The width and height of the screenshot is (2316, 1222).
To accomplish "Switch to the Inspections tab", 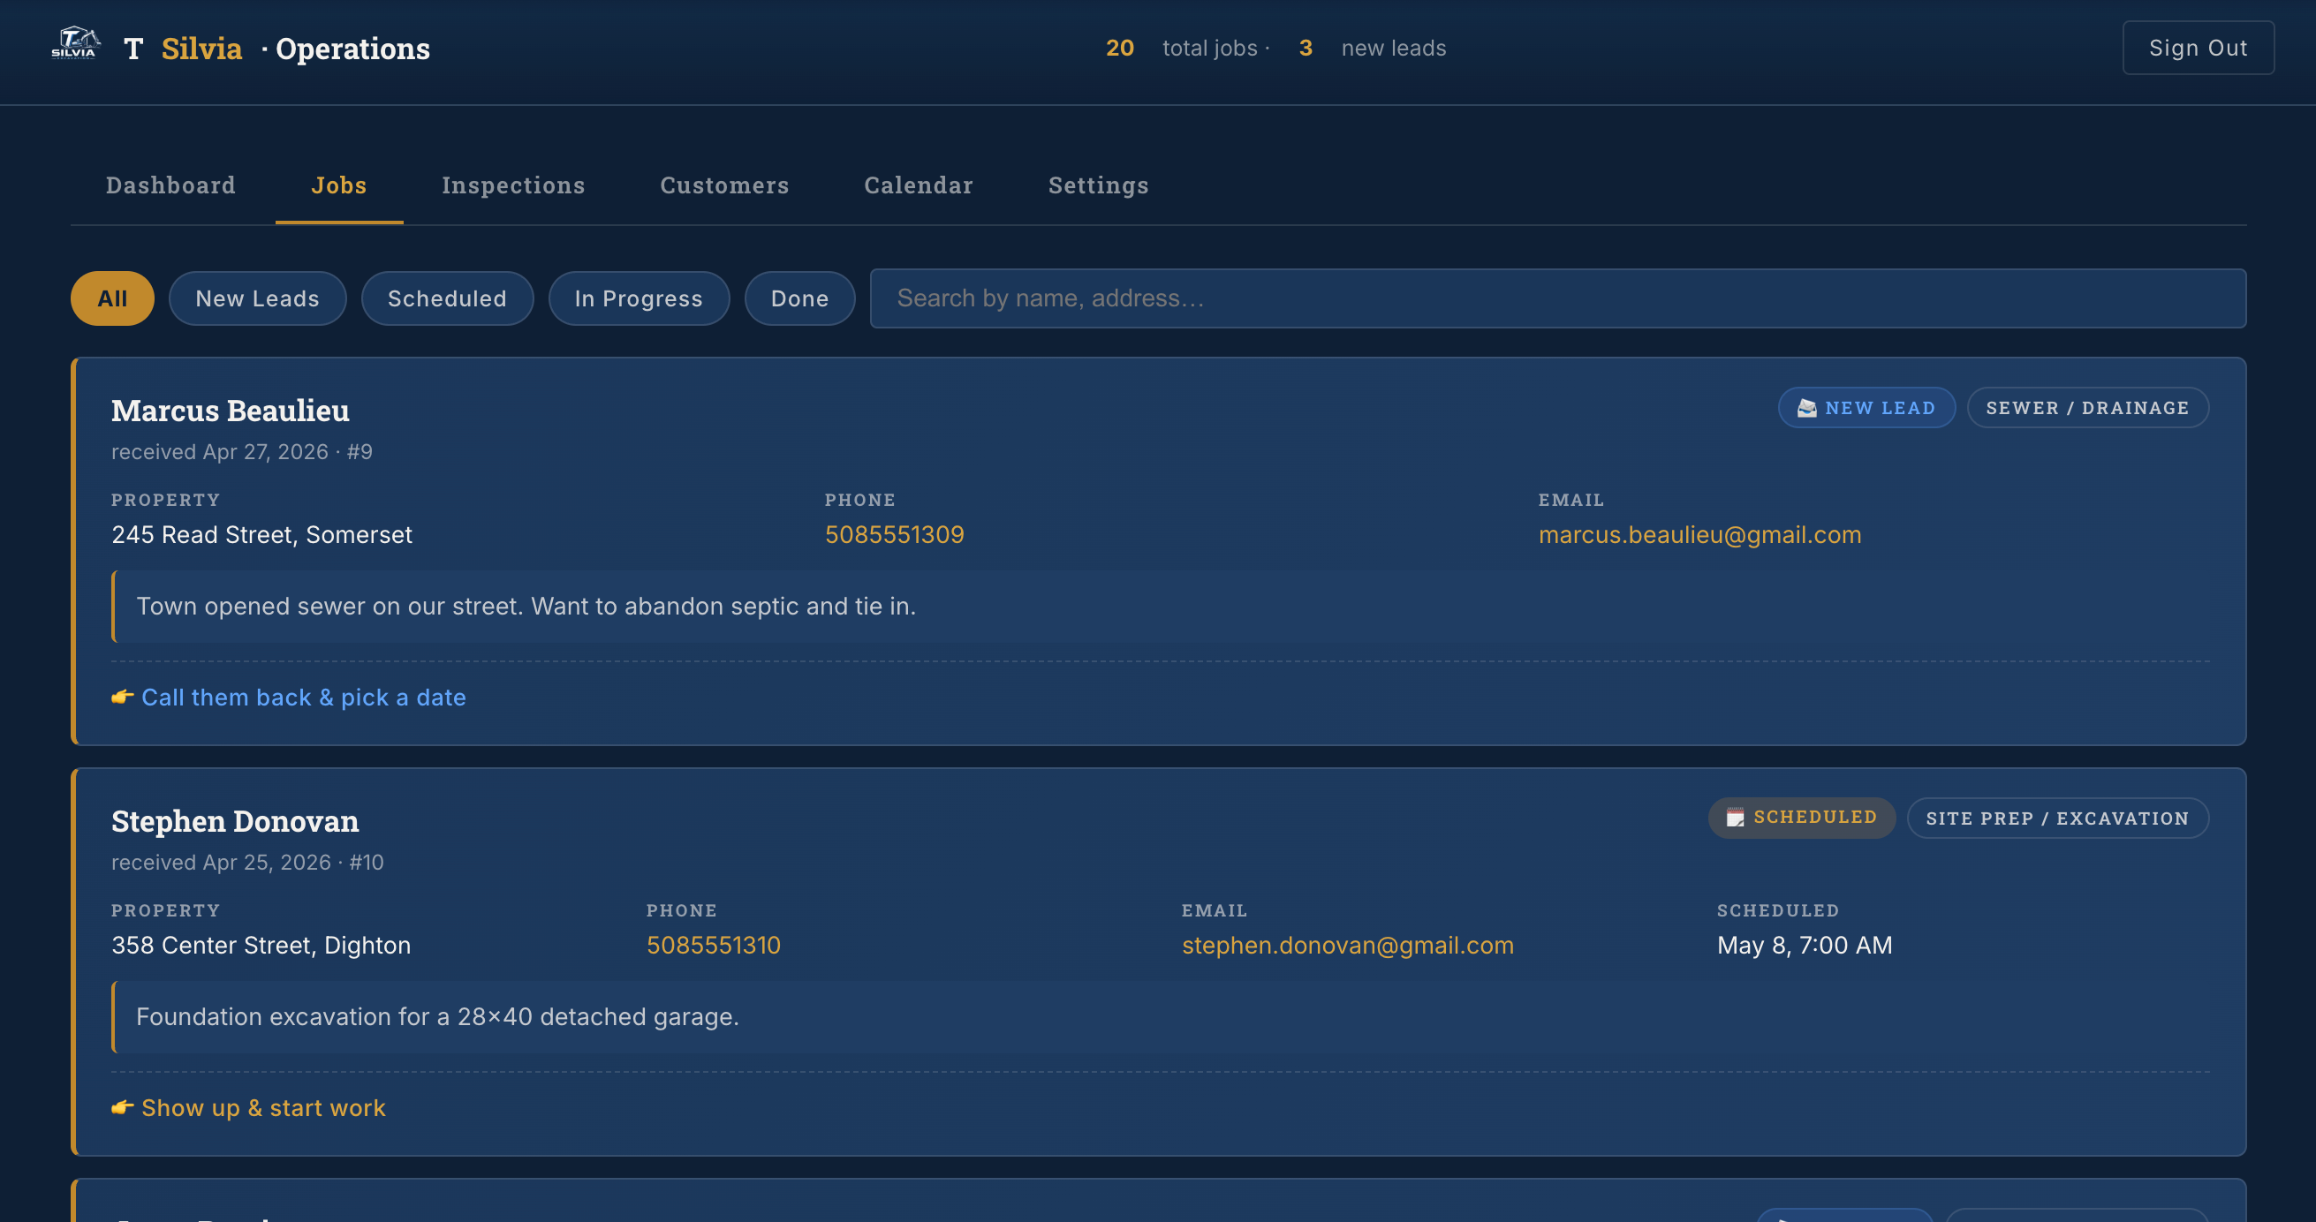I will pyautogui.click(x=512, y=185).
